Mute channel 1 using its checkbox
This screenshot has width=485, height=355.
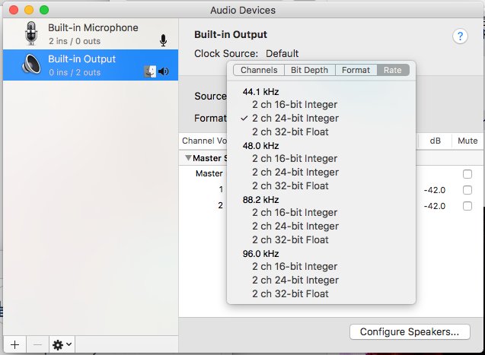click(467, 190)
